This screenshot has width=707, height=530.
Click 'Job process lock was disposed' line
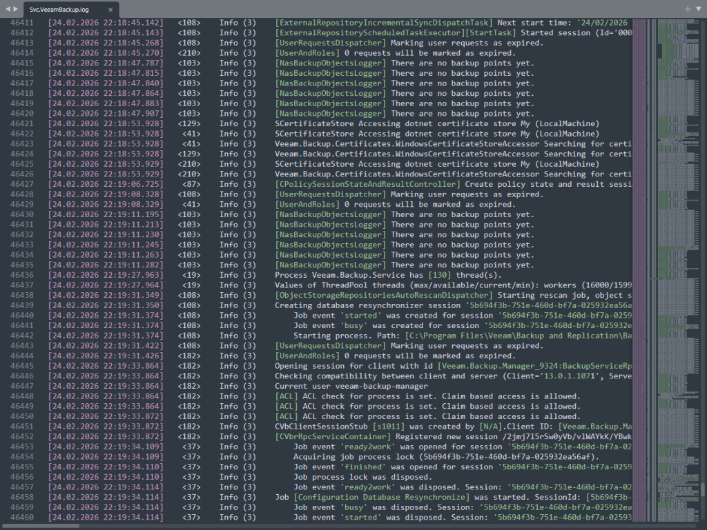click(364, 477)
